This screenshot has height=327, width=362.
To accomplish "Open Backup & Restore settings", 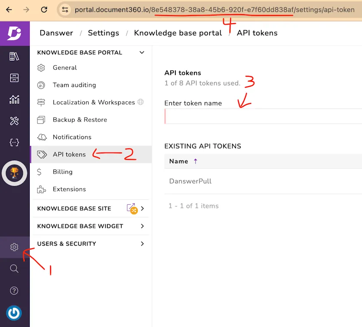I will pos(80,120).
